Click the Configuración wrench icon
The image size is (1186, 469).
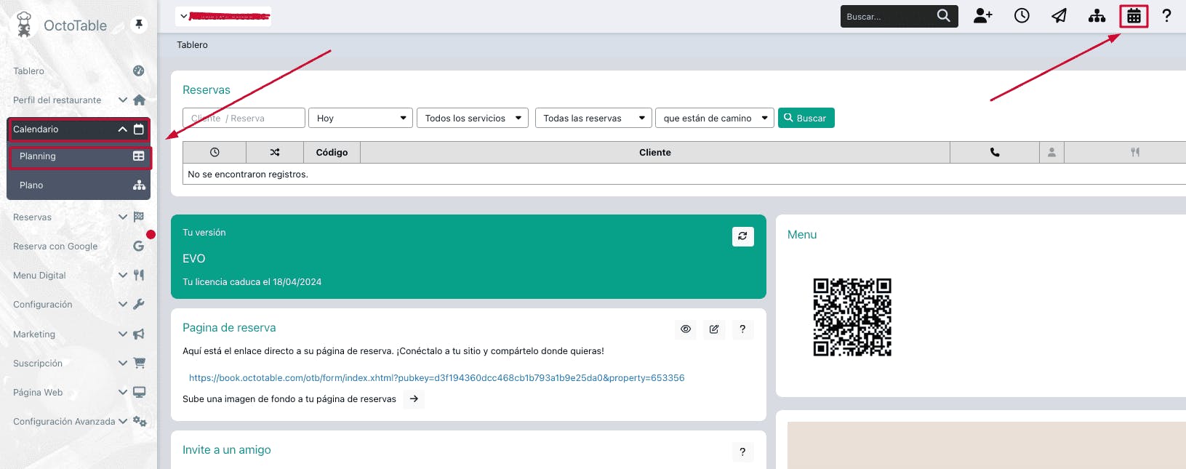(139, 304)
